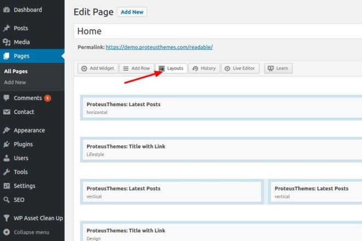
Task: Click the Comments speech bubble icon
Action: [x=7, y=98]
